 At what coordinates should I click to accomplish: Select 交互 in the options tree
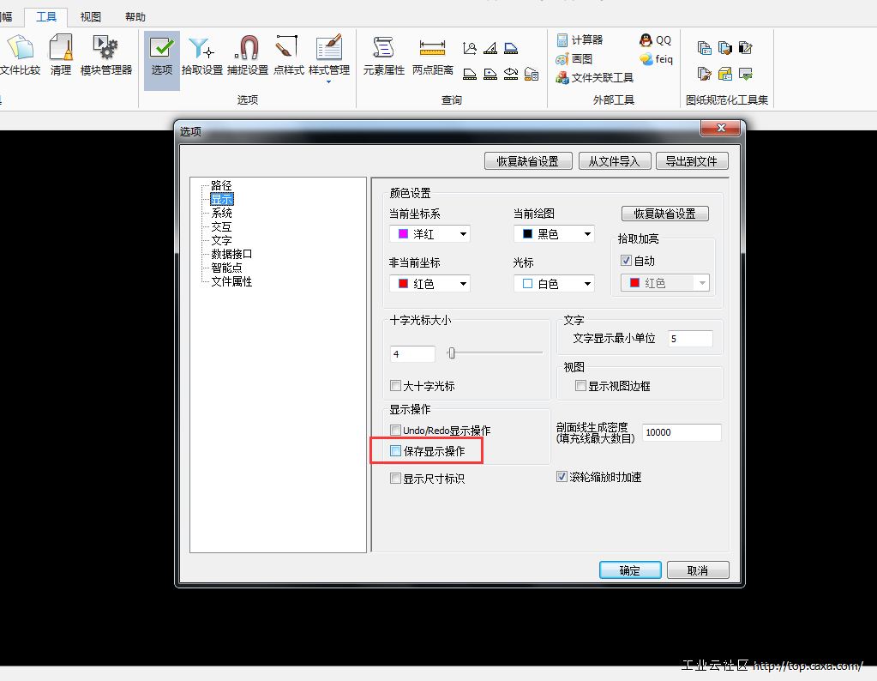coord(221,226)
